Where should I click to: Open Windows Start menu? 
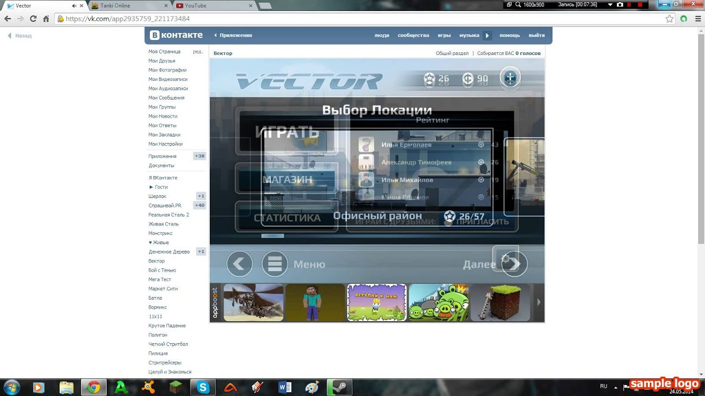pos(12,387)
